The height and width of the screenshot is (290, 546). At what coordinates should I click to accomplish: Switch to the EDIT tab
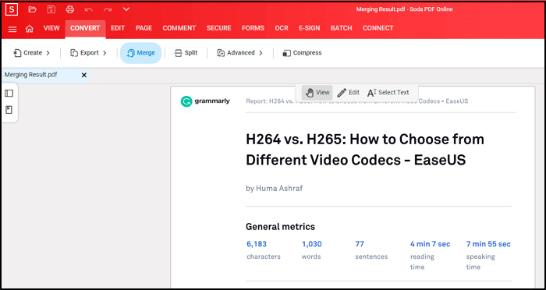coord(118,28)
